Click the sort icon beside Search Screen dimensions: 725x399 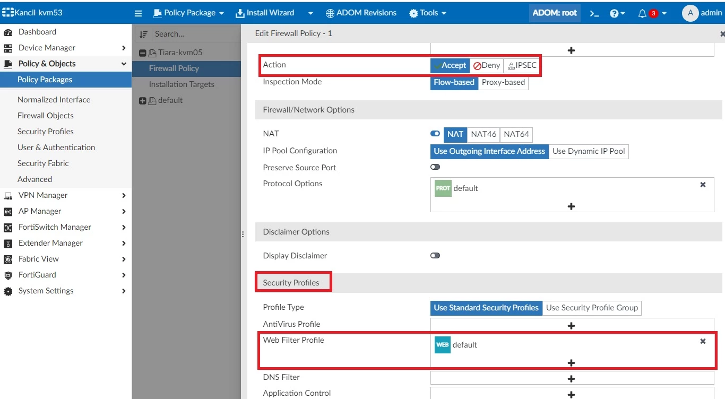coord(143,34)
